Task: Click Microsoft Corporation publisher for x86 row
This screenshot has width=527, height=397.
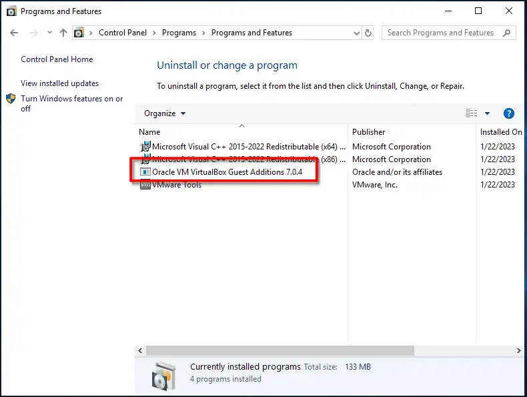Action: point(391,159)
